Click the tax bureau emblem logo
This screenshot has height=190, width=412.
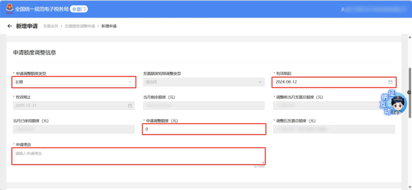[10, 9]
